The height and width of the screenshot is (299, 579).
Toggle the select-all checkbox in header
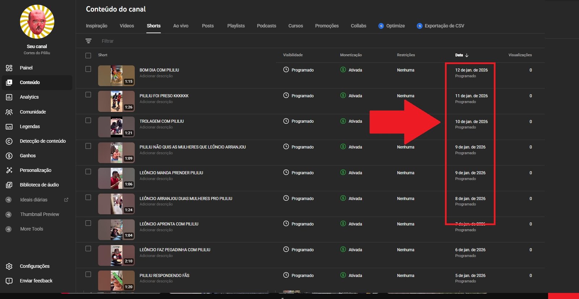(88, 55)
